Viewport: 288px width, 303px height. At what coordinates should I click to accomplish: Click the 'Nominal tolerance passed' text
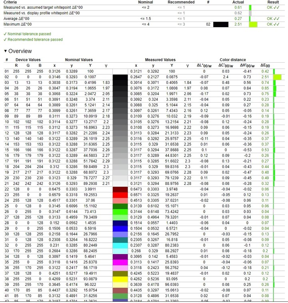29,34
